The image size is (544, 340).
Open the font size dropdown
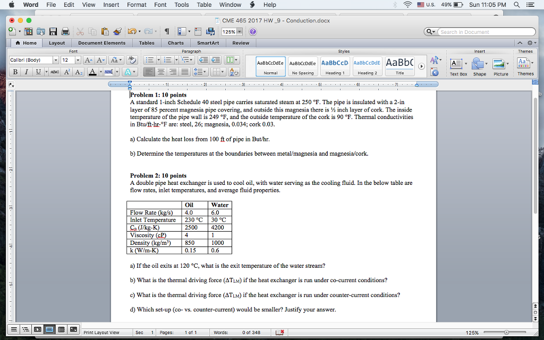pyautogui.click(x=78, y=59)
